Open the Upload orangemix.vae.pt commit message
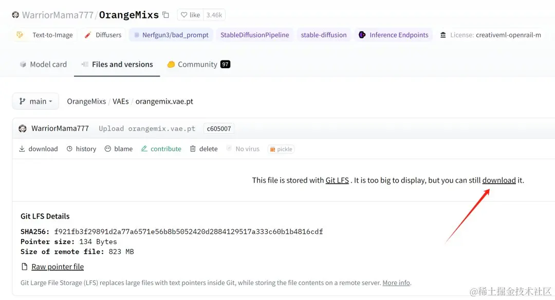This screenshot has width=555, height=300. [147, 129]
